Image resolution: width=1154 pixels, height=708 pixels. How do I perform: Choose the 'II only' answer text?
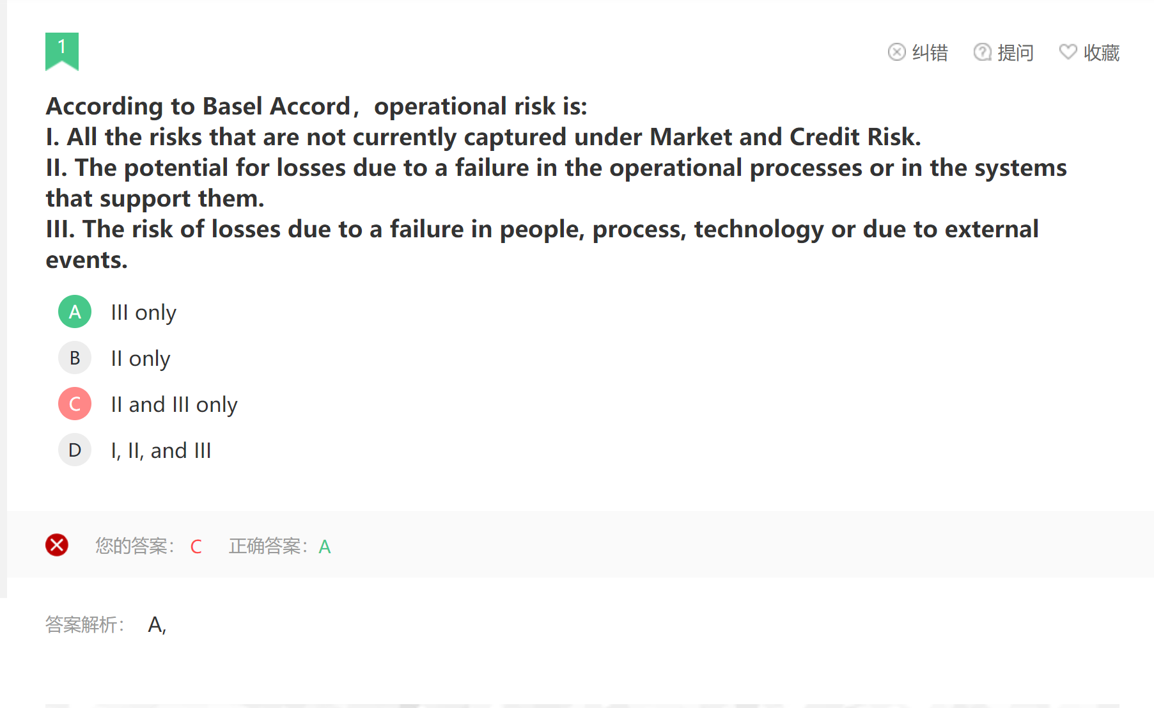coord(141,359)
